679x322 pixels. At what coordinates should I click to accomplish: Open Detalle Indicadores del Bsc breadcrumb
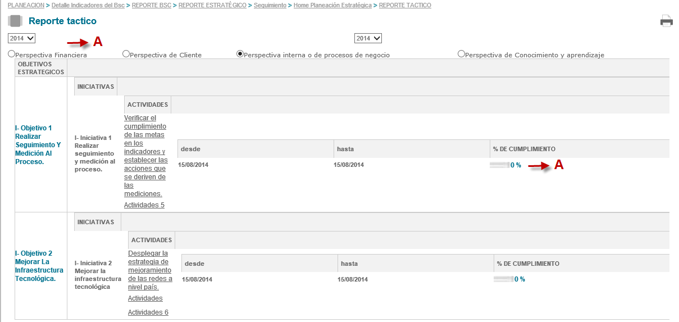tap(88, 5)
